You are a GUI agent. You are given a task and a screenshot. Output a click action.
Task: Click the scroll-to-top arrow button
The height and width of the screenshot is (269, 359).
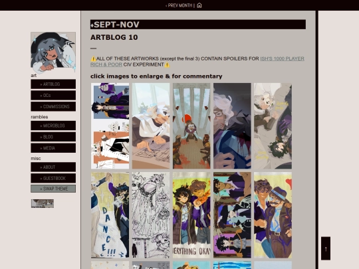[326, 248]
